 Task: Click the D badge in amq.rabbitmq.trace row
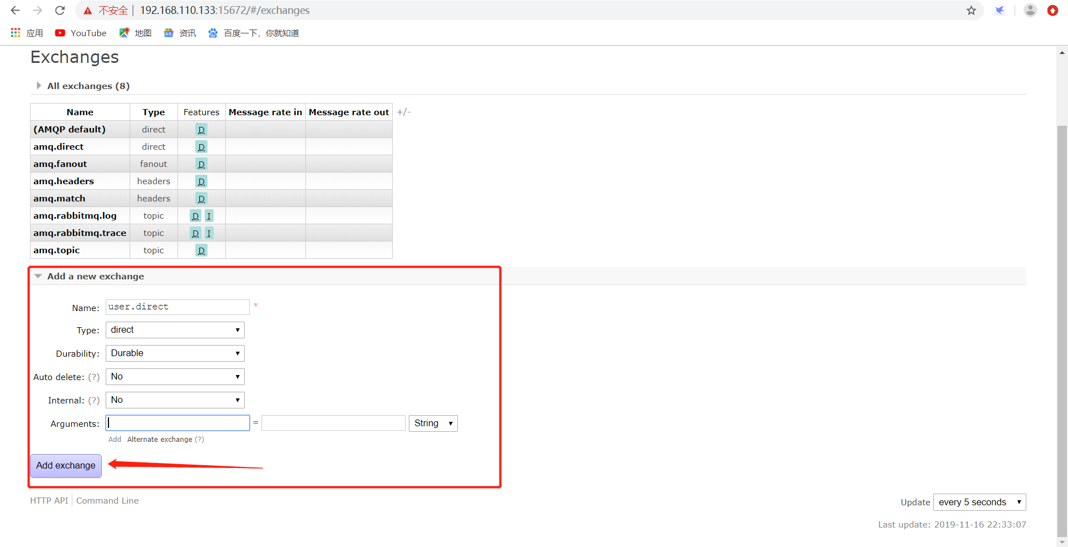pyautogui.click(x=195, y=233)
